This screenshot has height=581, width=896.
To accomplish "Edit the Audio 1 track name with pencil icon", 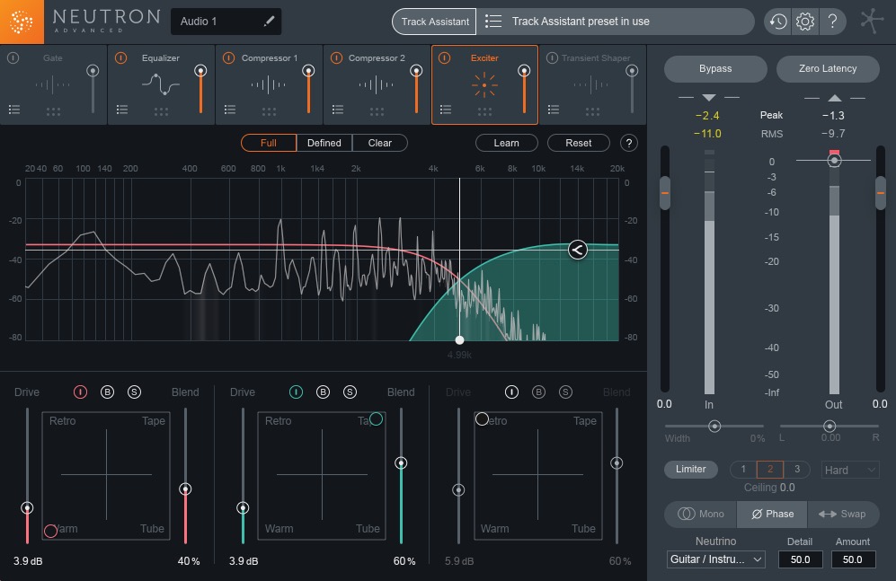I will click(269, 22).
